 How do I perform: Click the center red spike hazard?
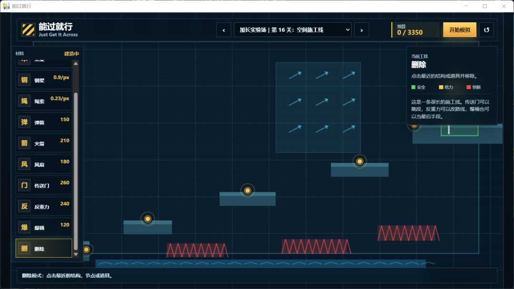pos(316,246)
